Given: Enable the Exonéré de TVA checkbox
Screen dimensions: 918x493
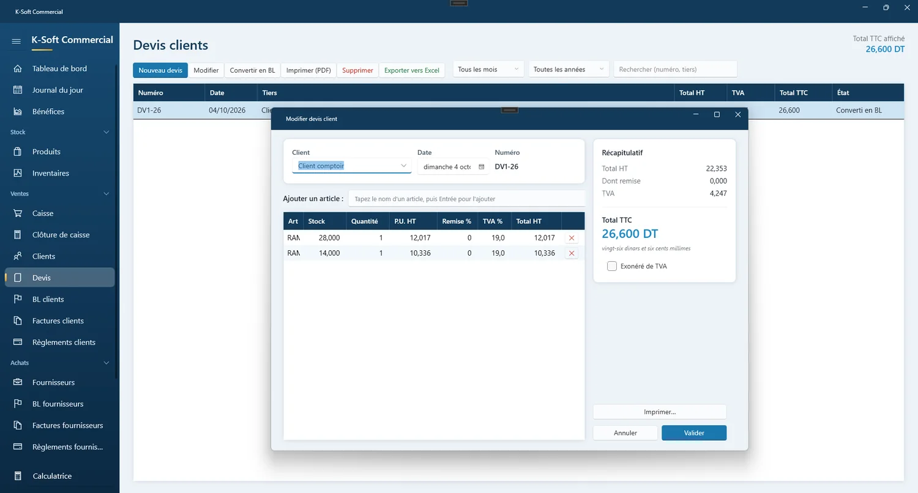Looking at the screenshot, I should pos(612,266).
